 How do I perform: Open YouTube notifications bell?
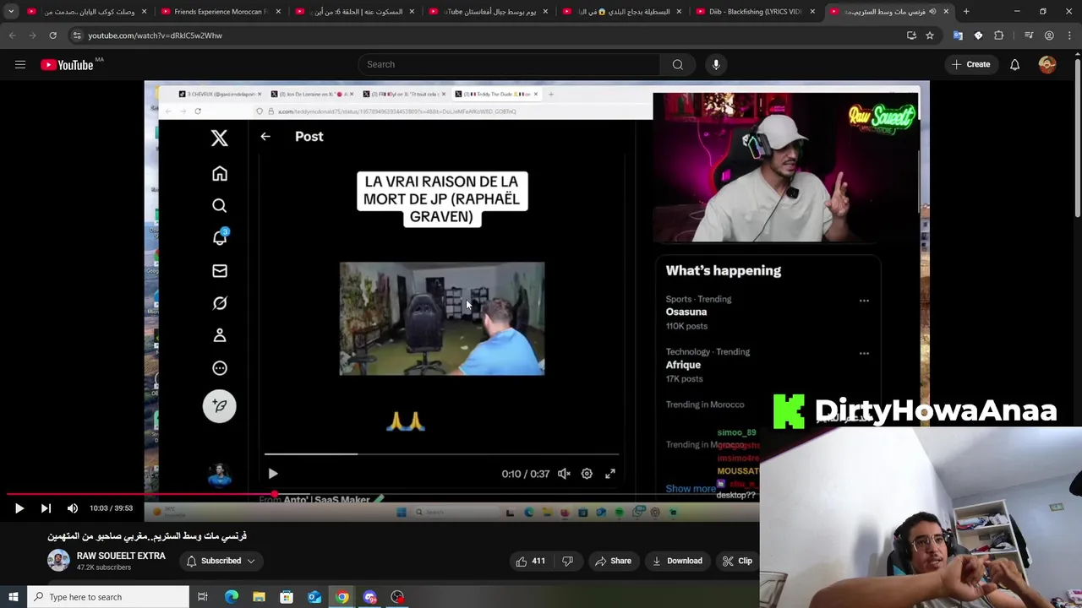pos(1014,64)
